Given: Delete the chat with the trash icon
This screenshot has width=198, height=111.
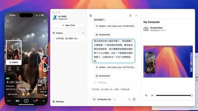Looking at the screenshot, I should pos(130,16).
